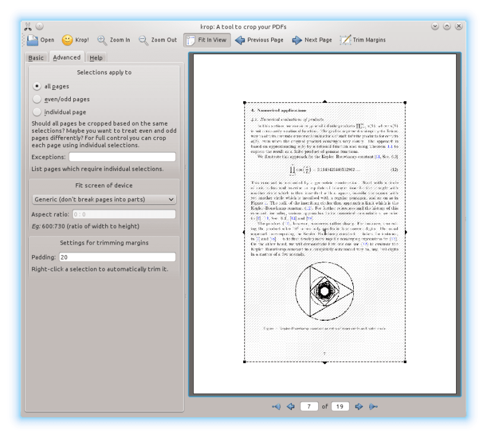
Task: Click the bottom-right selection corner handle
Action: pyautogui.click(x=405, y=362)
